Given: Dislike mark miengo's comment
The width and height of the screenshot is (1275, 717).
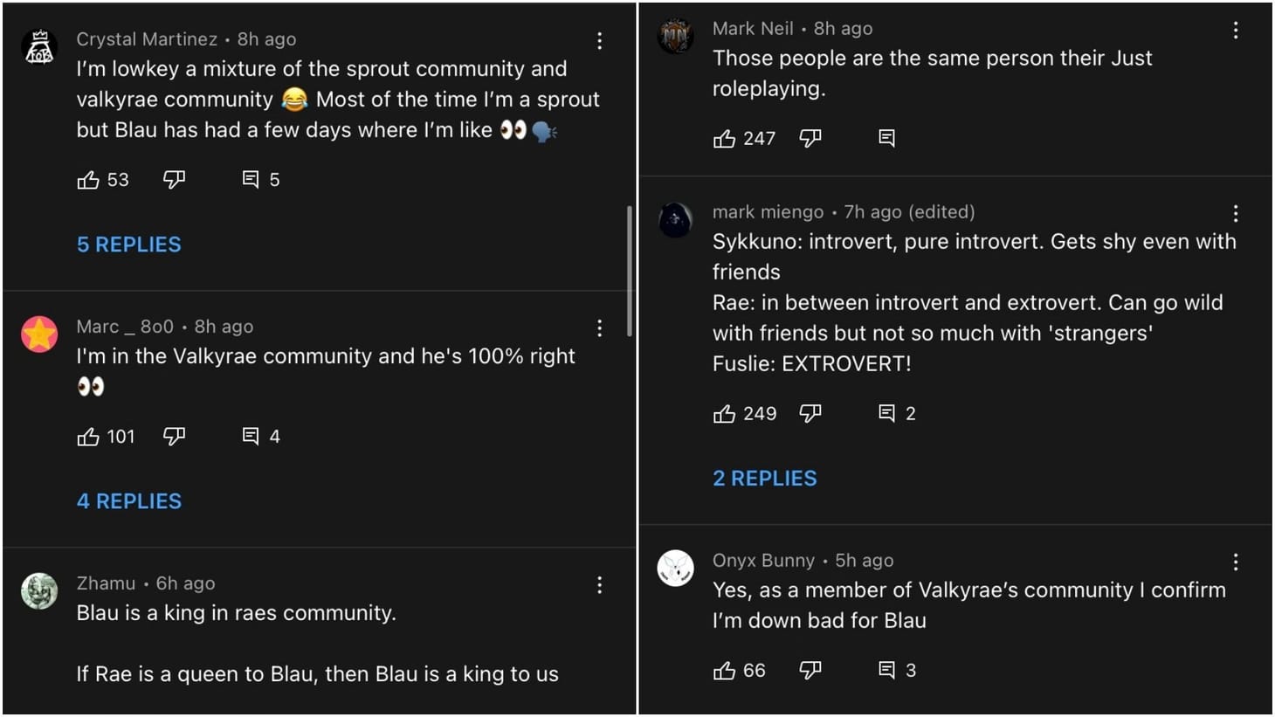Looking at the screenshot, I should point(810,413).
